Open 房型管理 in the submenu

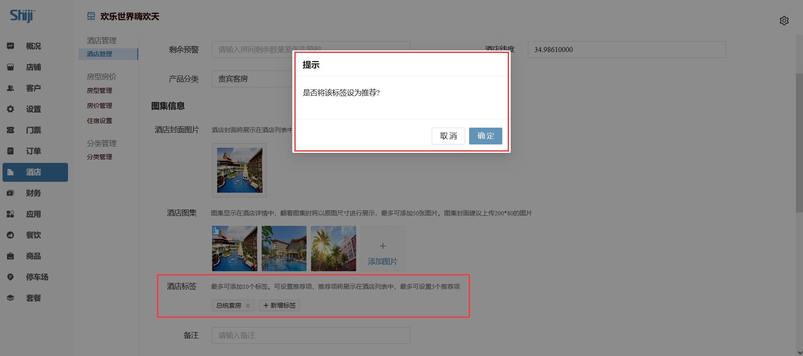pos(100,91)
